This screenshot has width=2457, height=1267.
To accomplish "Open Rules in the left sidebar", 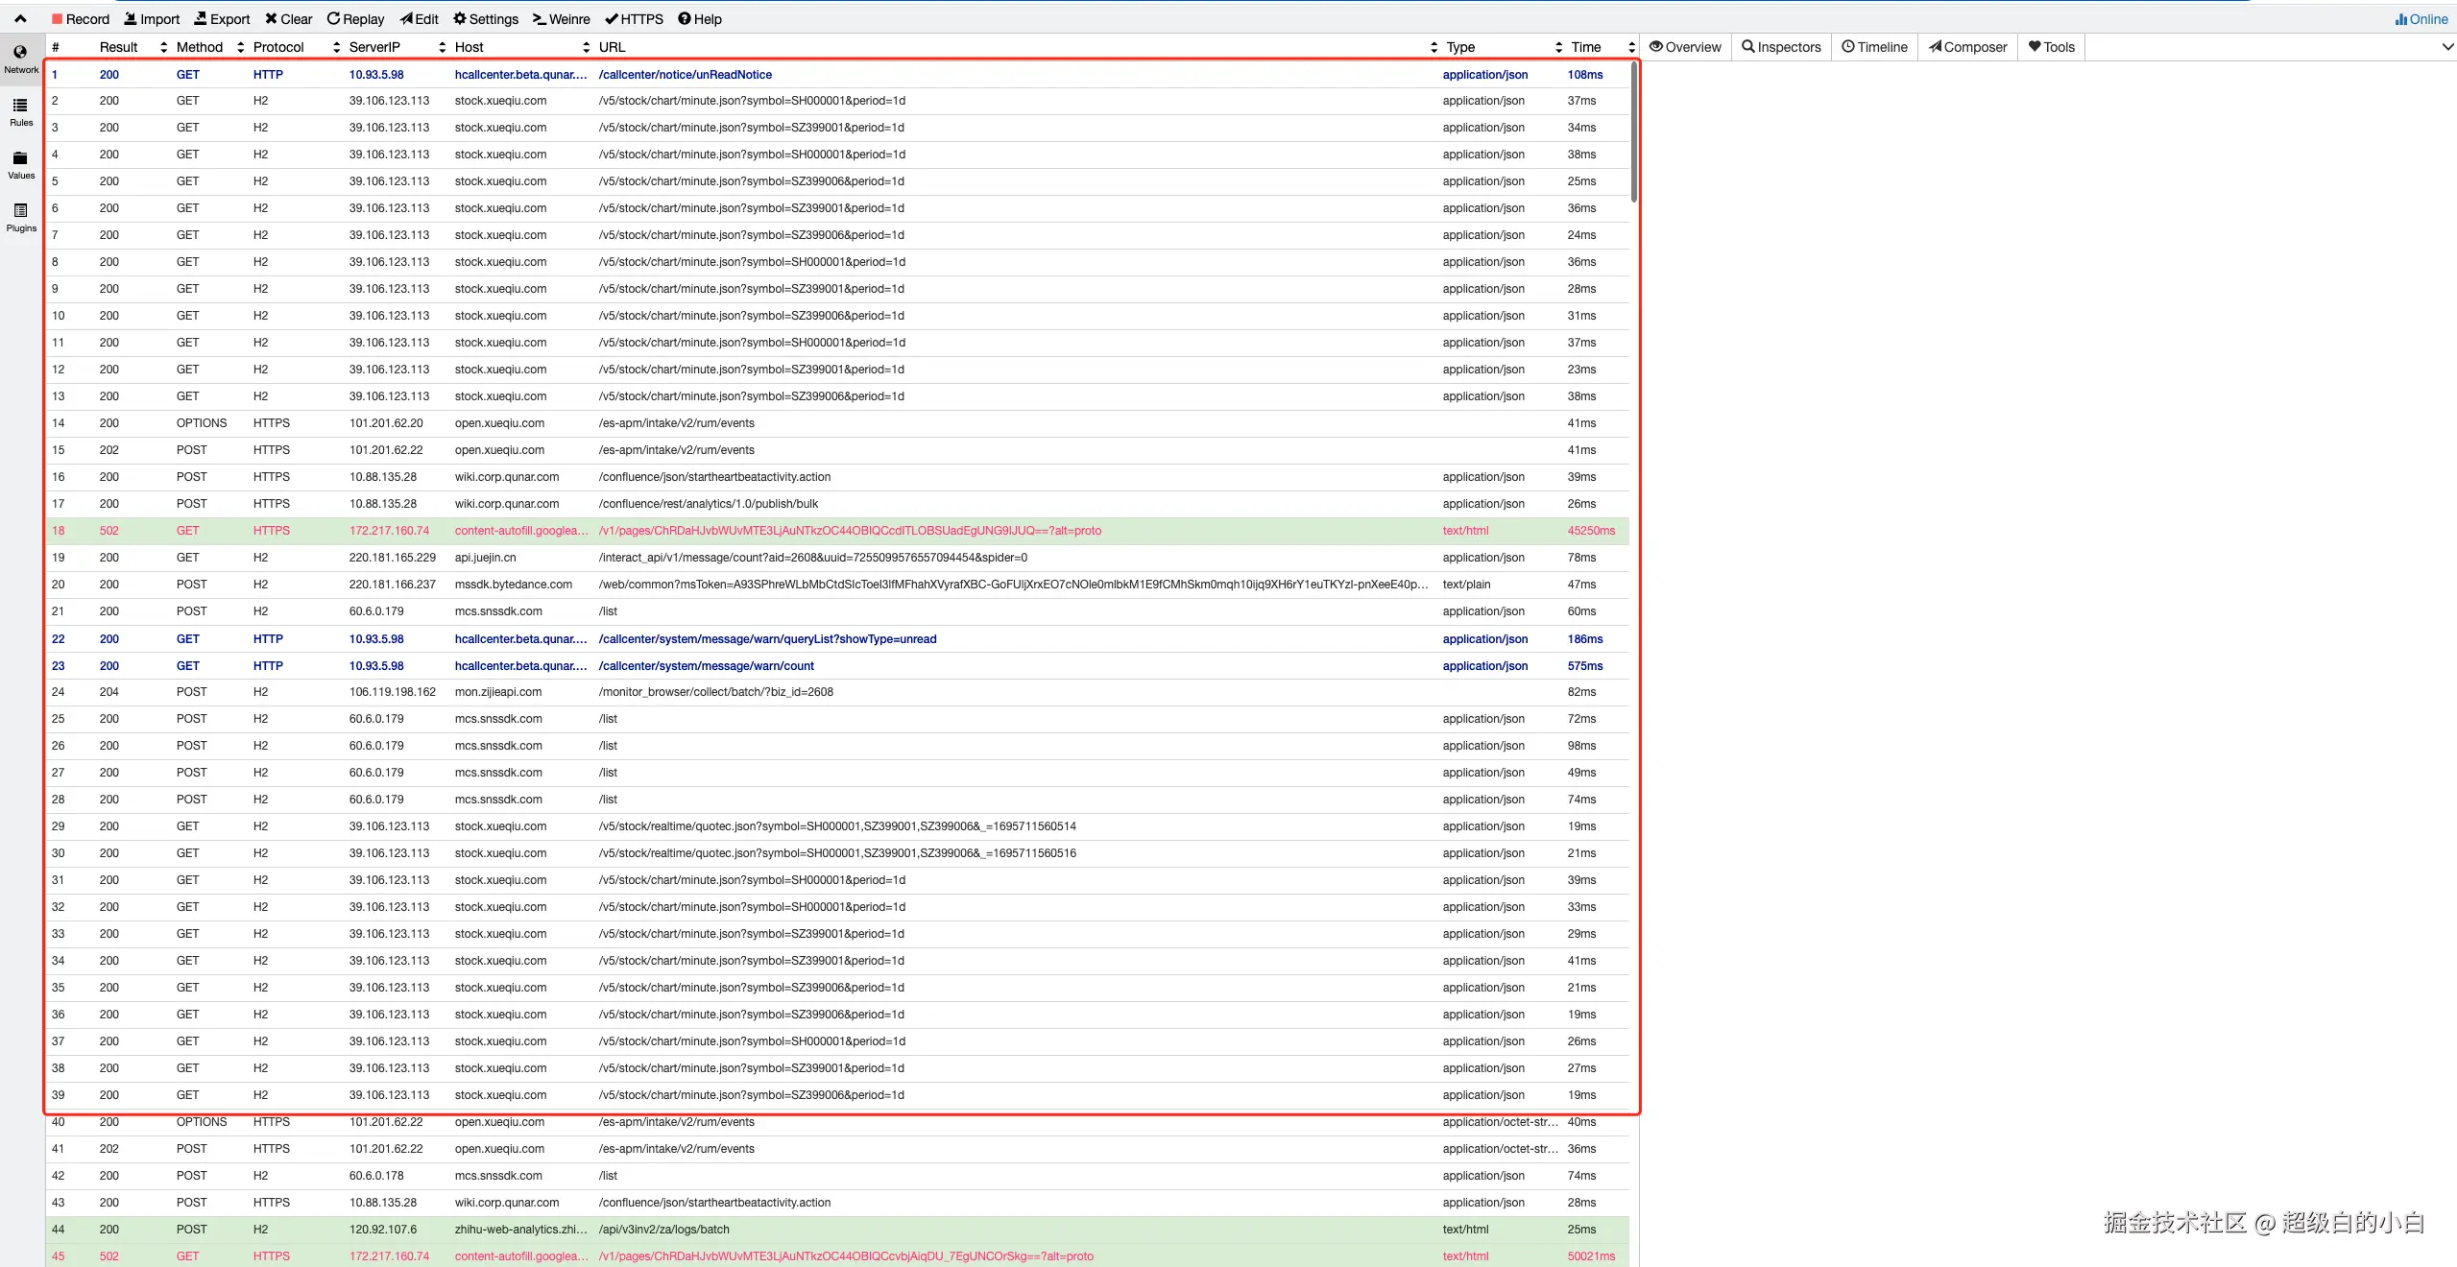I will pos(21,111).
